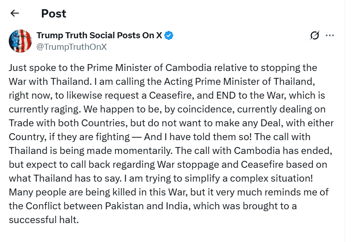This screenshot has width=353, height=242.
Task: Click the Grok icon beside the post
Action: (x=315, y=35)
